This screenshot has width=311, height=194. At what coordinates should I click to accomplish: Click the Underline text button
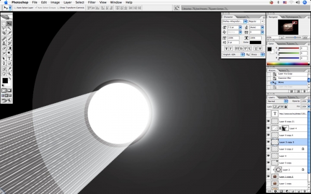click(256, 49)
